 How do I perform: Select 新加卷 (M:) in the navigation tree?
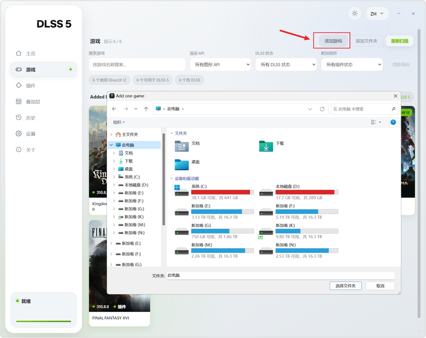tap(135, 225)
